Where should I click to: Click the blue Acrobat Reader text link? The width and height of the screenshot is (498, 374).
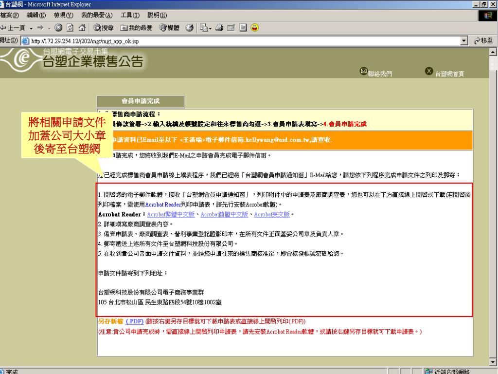coord(163,205)
